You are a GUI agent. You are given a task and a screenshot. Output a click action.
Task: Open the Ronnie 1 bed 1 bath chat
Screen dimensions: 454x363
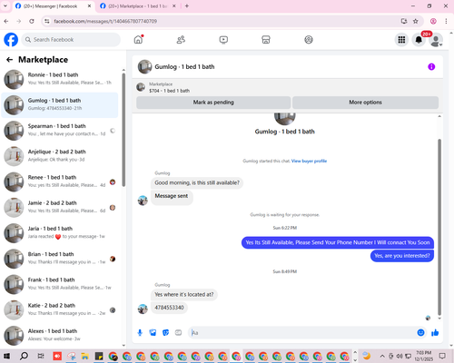click(x=60, y=79)
